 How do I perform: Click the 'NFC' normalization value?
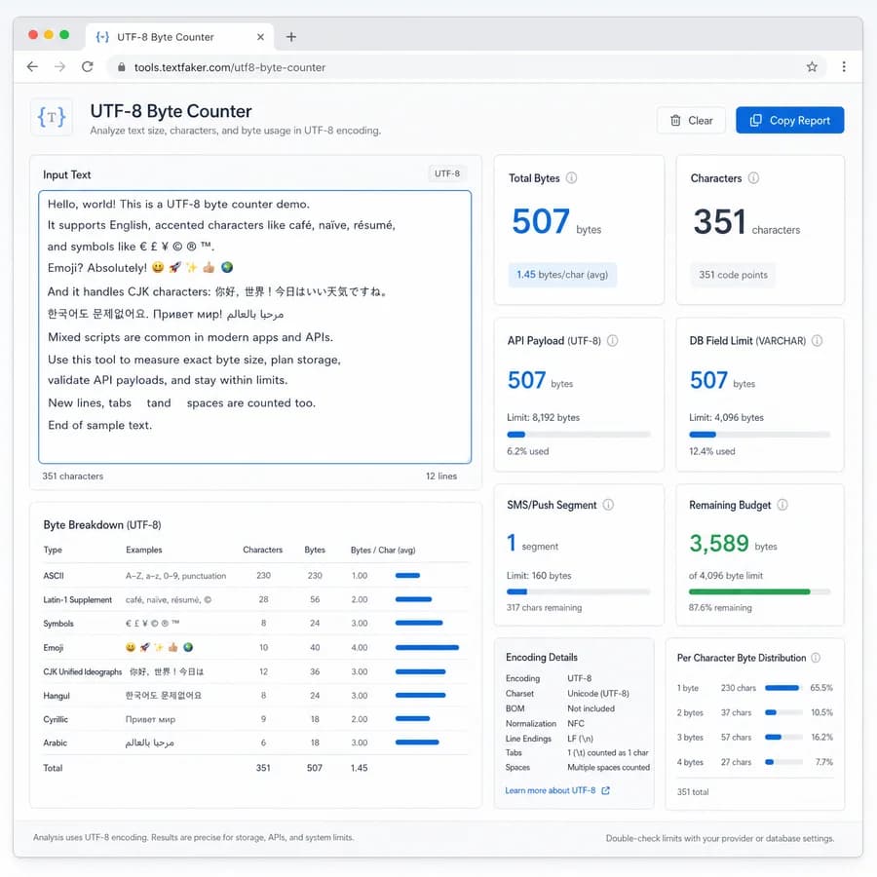(576, 724)
